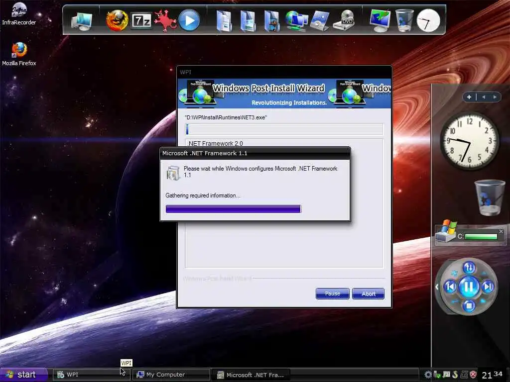Viewport: 510px width, 382px height.
Task: Open the Start menu
Action: click(23, 375)
